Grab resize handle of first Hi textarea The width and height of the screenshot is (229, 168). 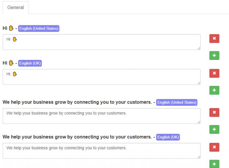pyautogui.click(x=199, y=48)
